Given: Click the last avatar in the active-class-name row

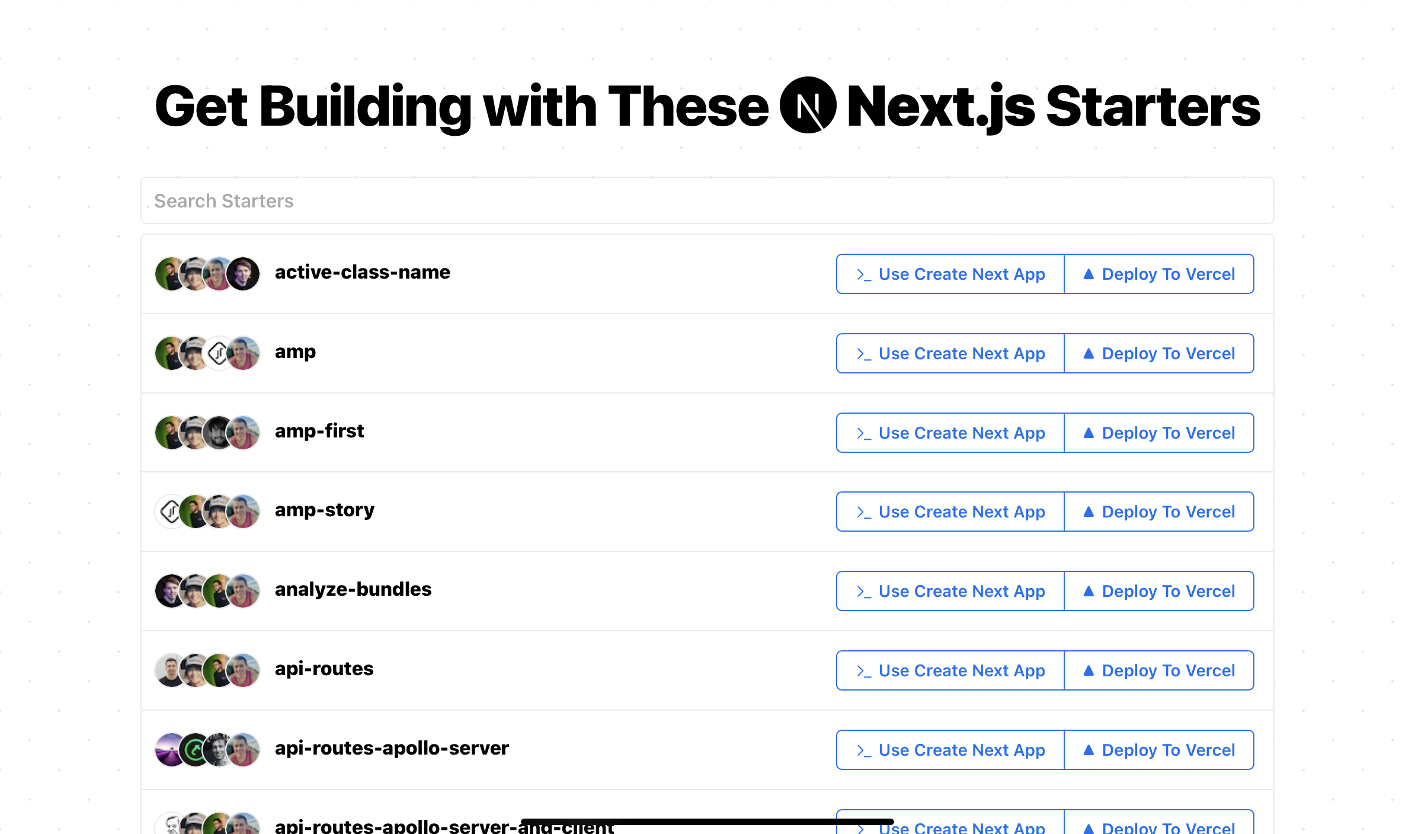Looking at the screenshot, I should tap(244, 274).
